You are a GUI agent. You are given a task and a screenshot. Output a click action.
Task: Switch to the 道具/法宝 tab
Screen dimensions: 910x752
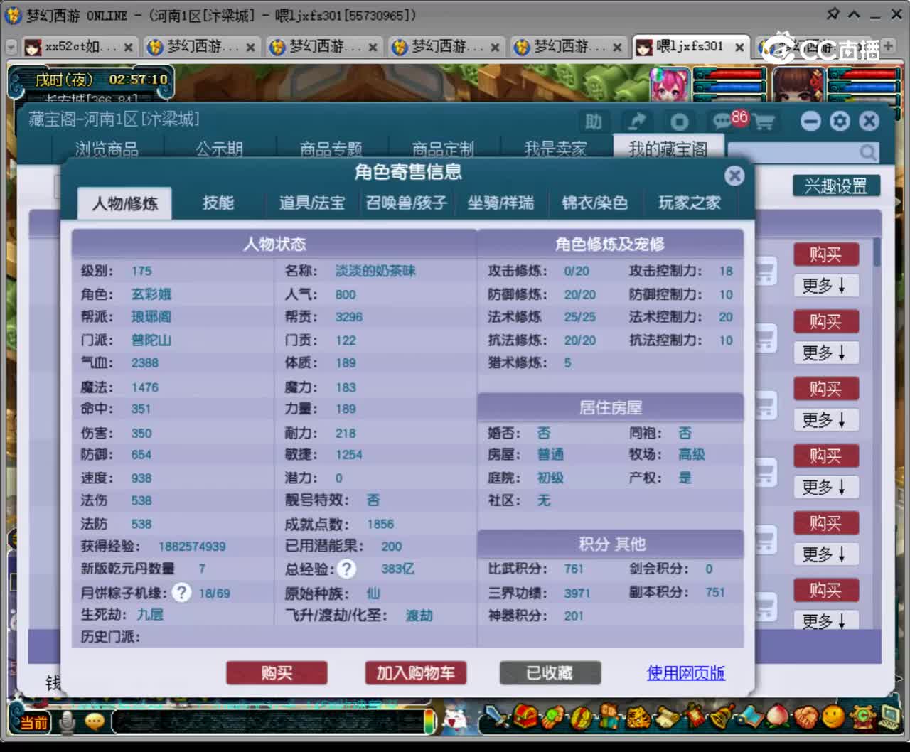(311, 203)
